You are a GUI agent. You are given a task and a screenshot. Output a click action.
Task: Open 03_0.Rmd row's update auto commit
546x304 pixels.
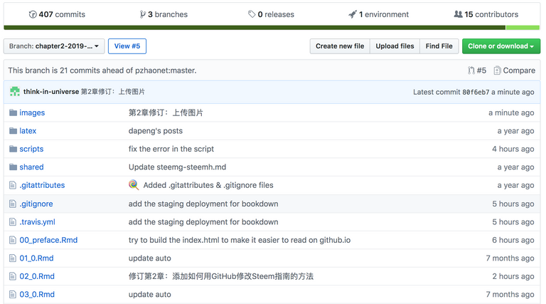[x=150, y=294]
